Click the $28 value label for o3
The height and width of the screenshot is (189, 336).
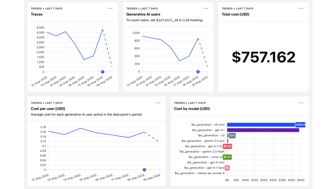point(232,136)
